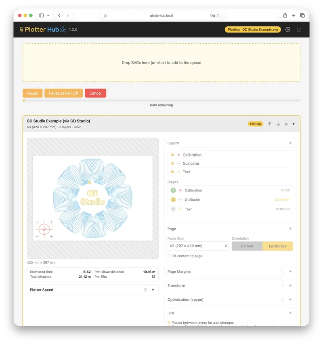Toggle Pause between layers for pen changes
323x344 pixels.
(169, 323)
